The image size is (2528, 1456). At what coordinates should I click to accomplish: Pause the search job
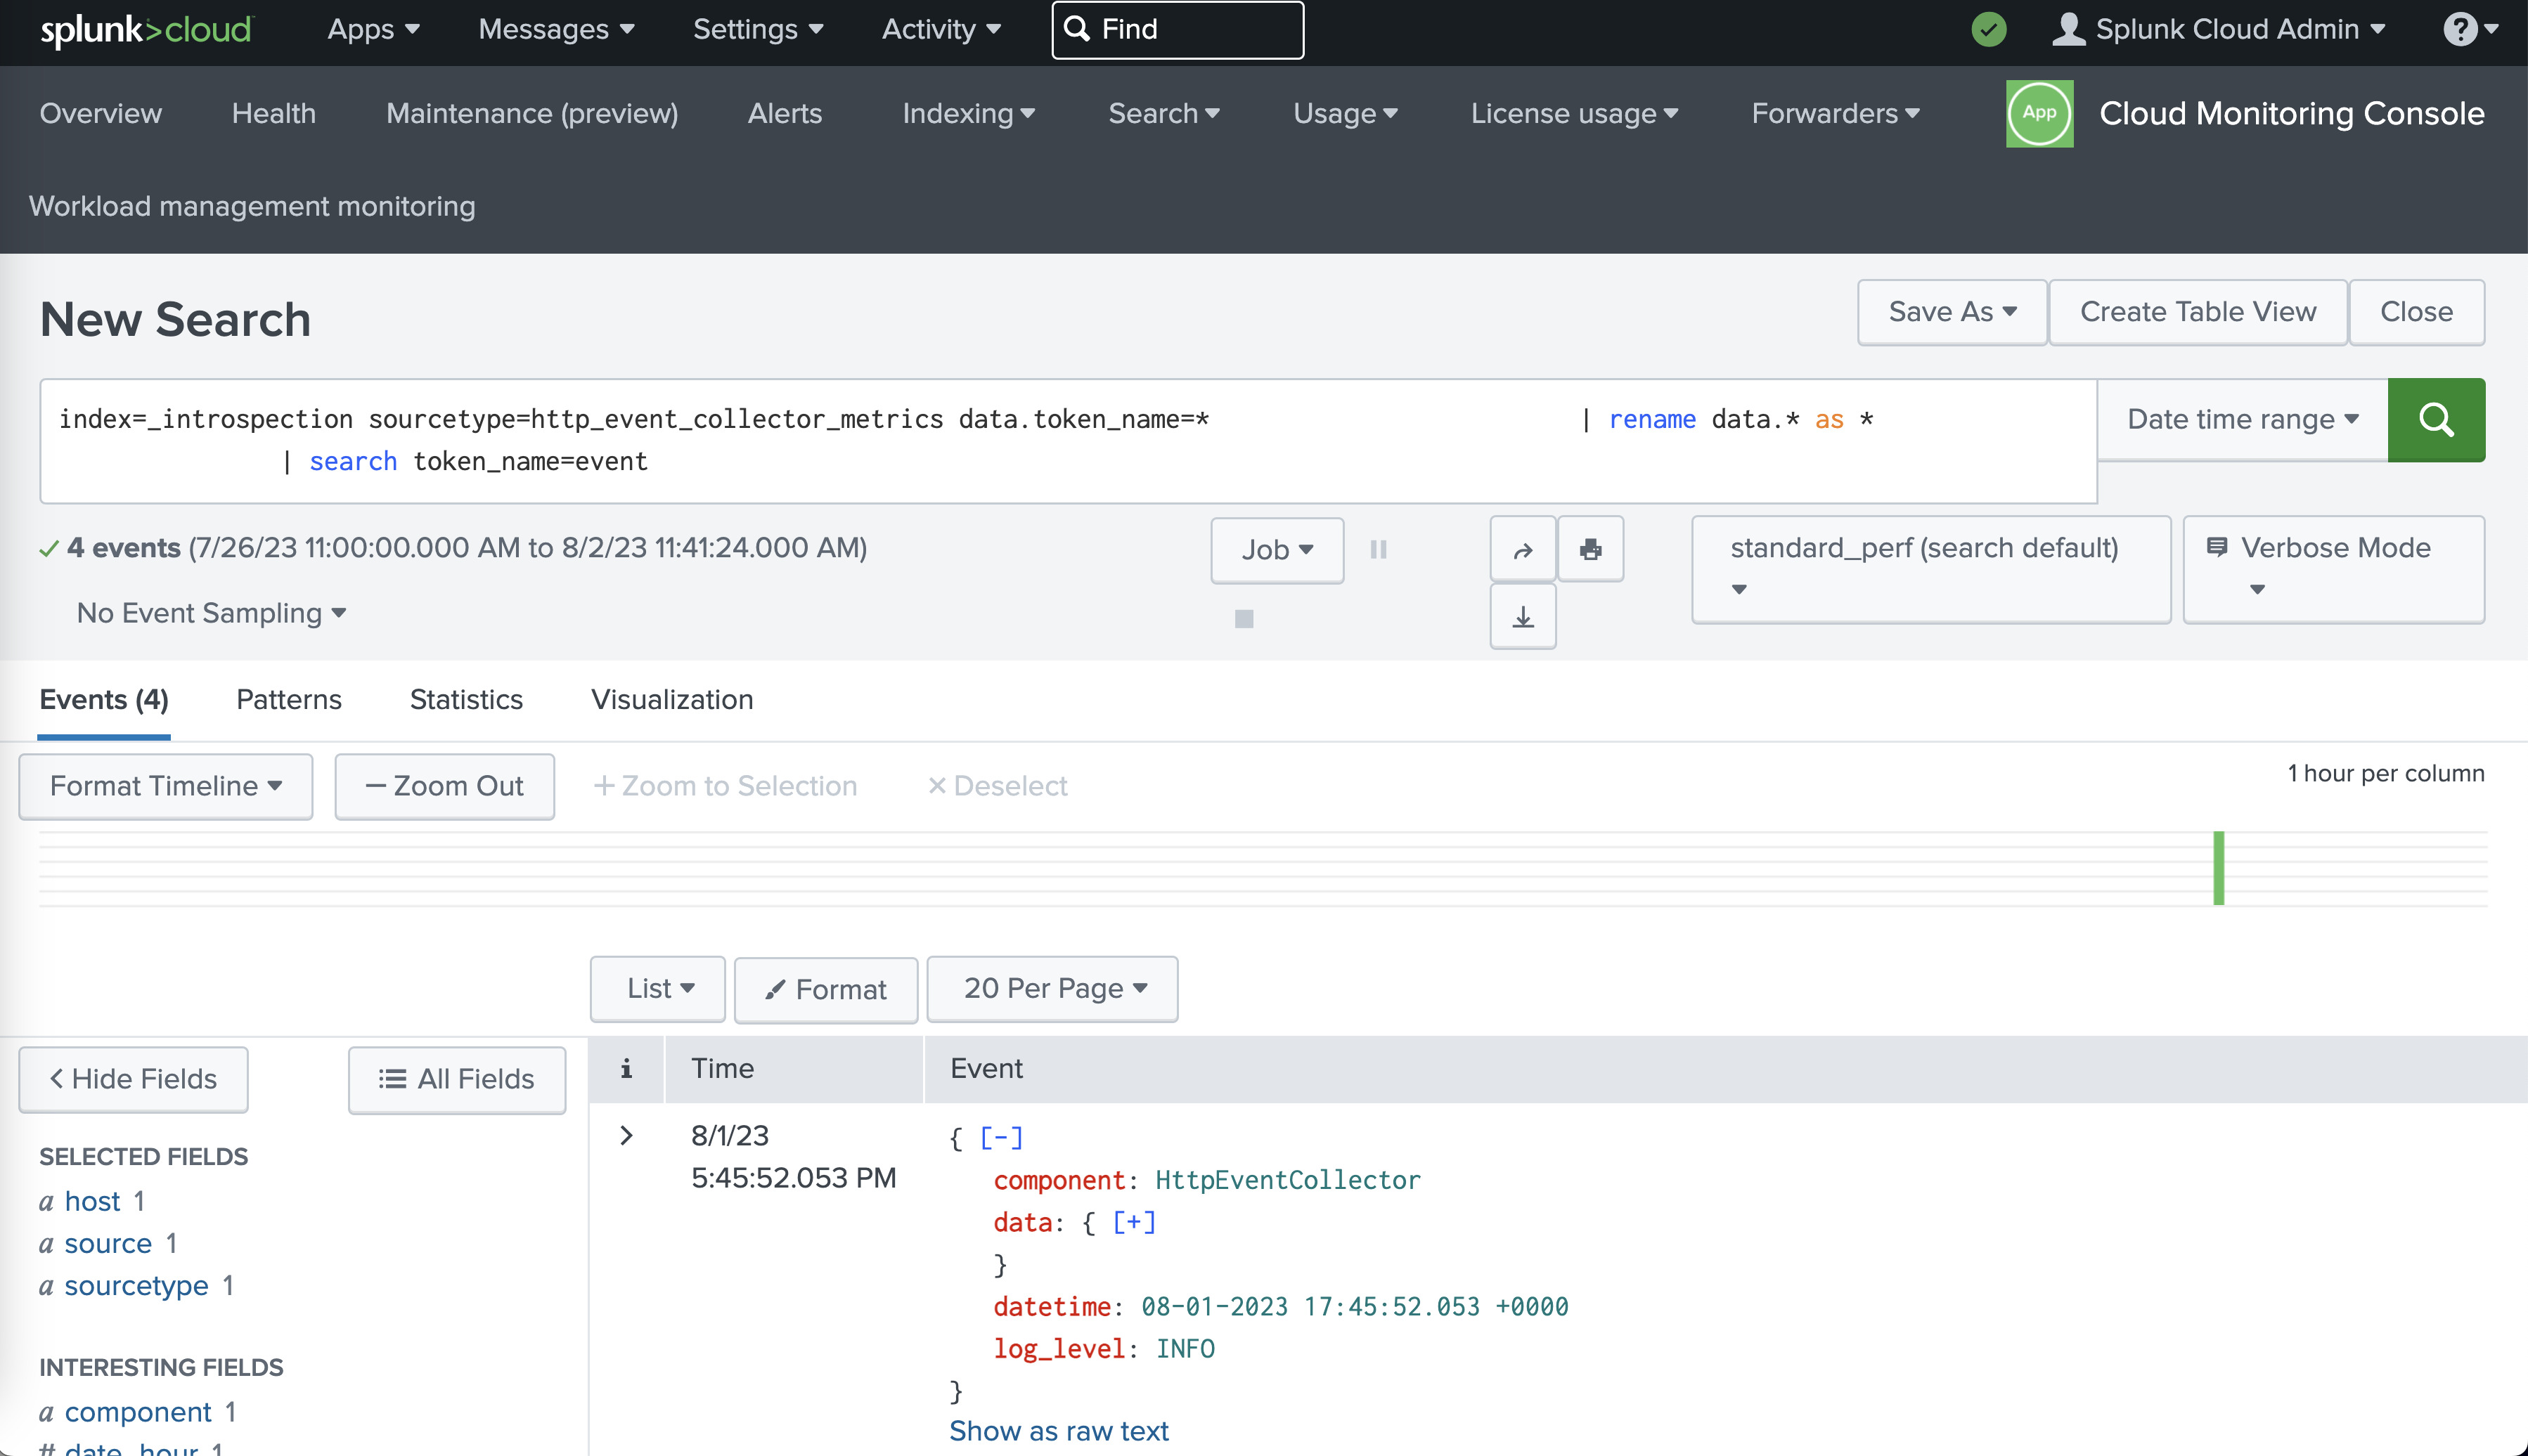(1379, 549)
